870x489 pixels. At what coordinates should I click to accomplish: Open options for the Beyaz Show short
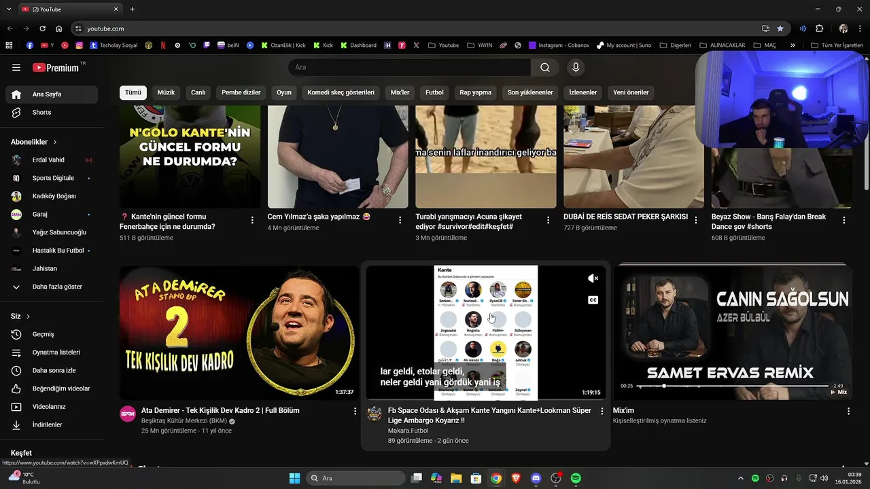click(844, 220)
